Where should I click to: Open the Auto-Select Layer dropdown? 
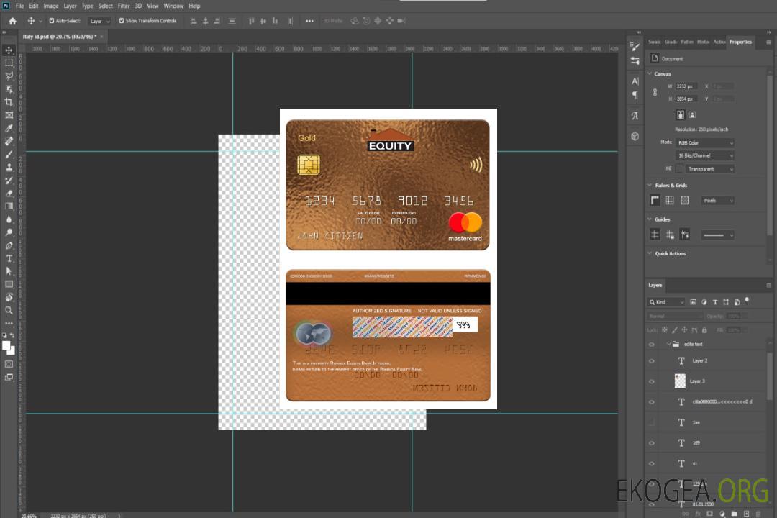pos(99,22)
